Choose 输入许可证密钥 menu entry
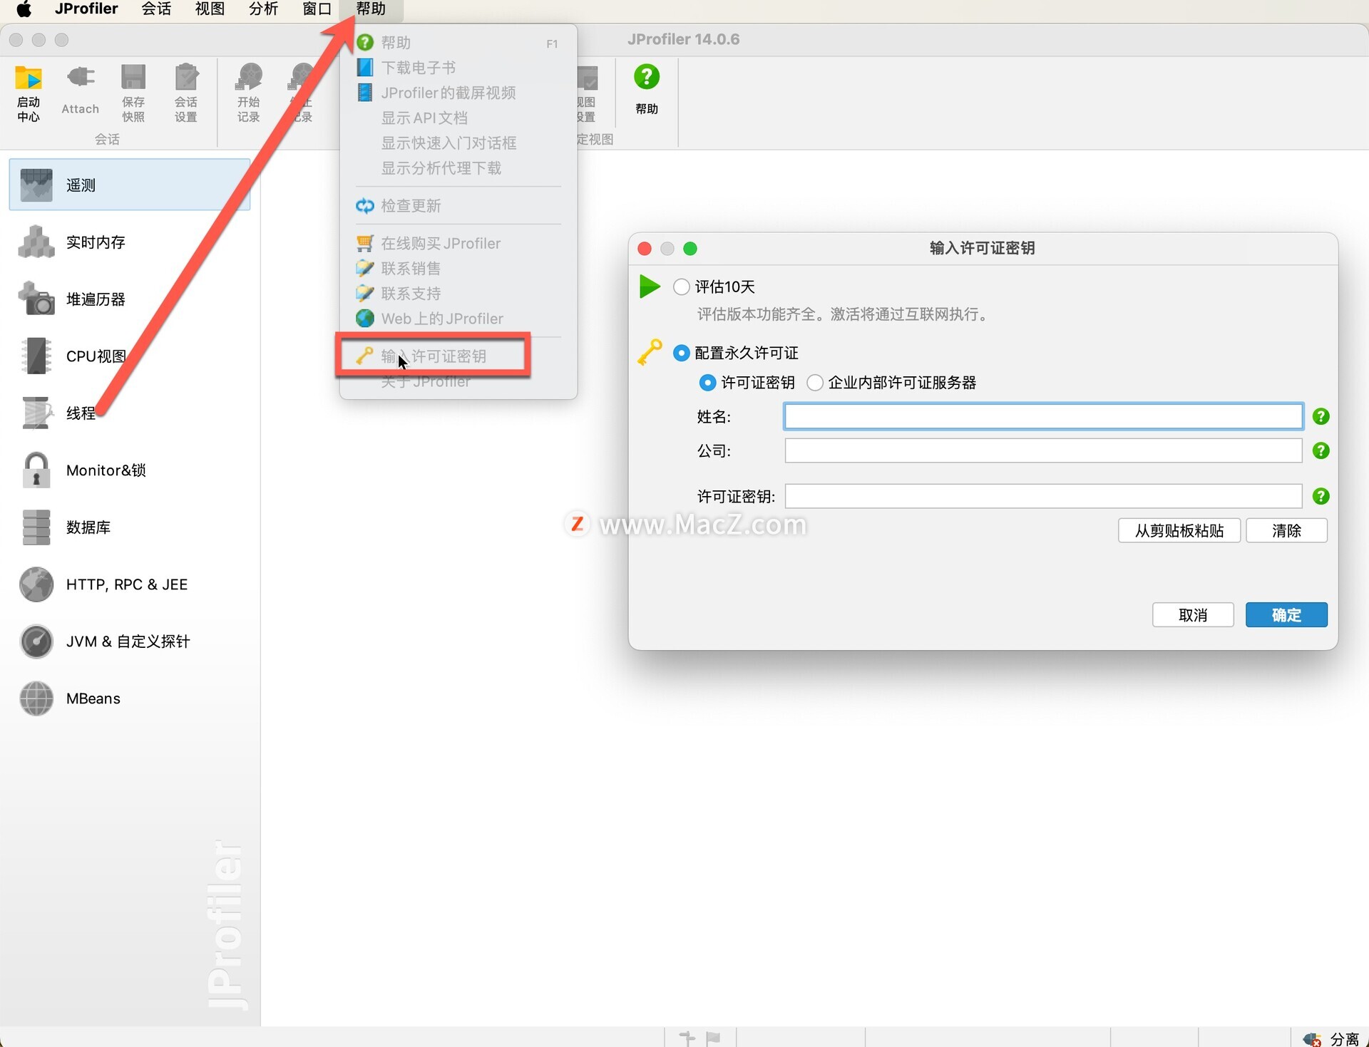The image size is (1369, 1047). (x=458, y=356)
